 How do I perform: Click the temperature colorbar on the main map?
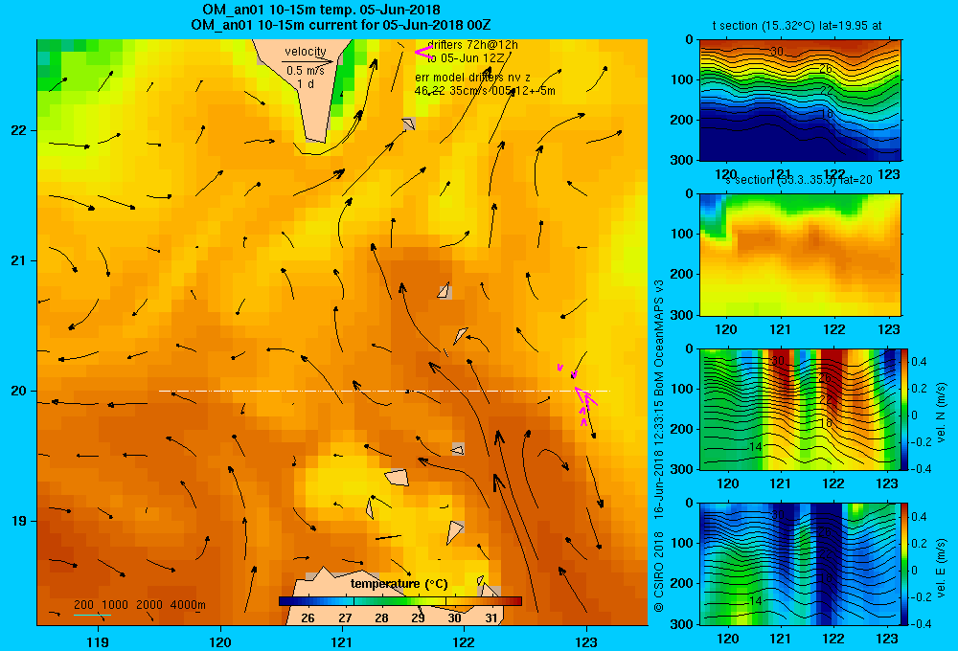pyautogui.click(x=400, y=601)
